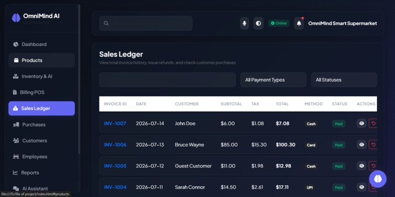Open the Dashboard page
This screenshot has height=197, width=395.
(42, 44)
